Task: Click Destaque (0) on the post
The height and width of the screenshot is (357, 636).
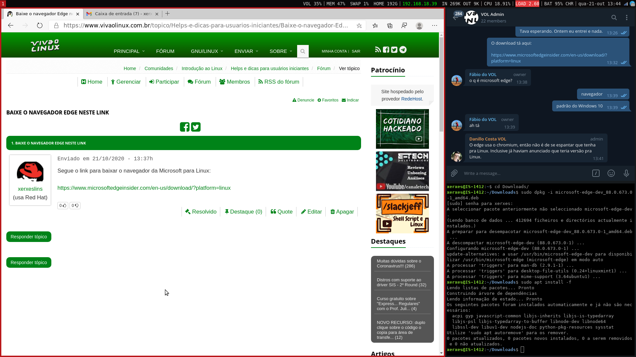Action: [243, 212]
